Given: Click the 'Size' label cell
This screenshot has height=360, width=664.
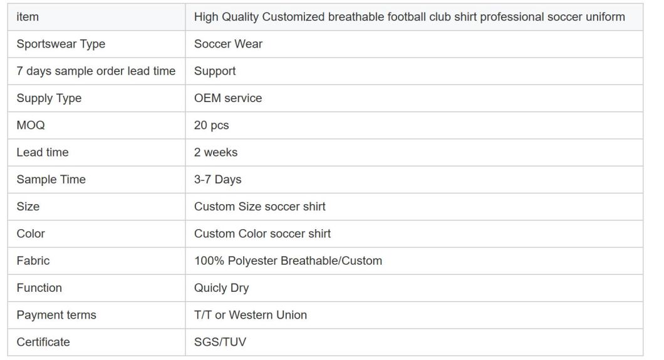Looking at the screenshot, I should tap(28, 207).
